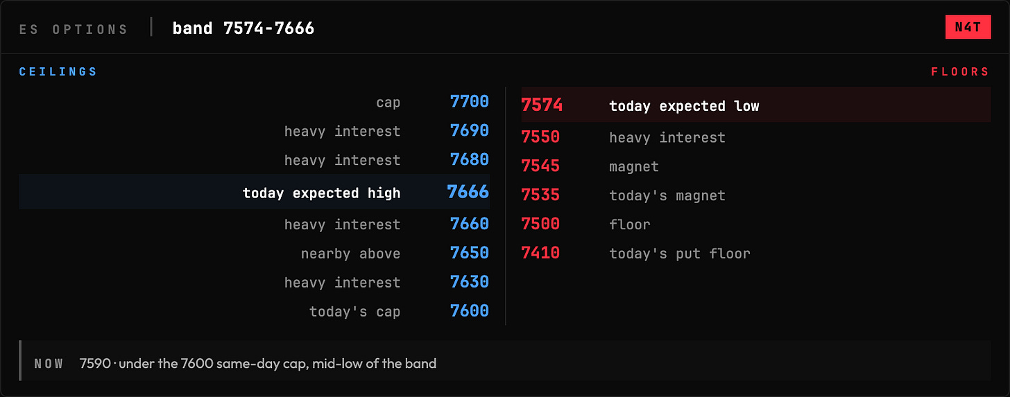
Task: Click today's put floor 7410
Action: click(756, 254)
